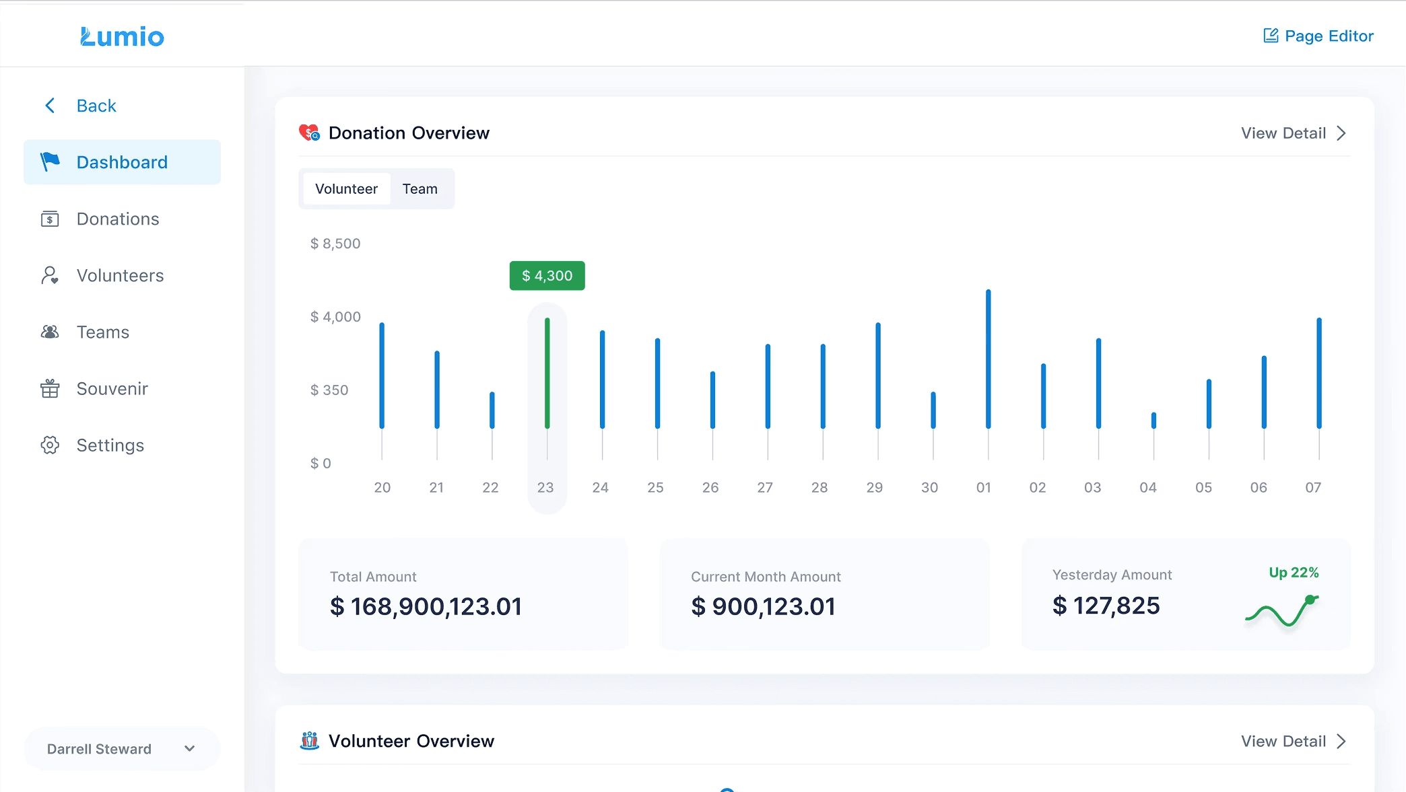Switch chart to Volunteer view

click(x=346, y=189)
